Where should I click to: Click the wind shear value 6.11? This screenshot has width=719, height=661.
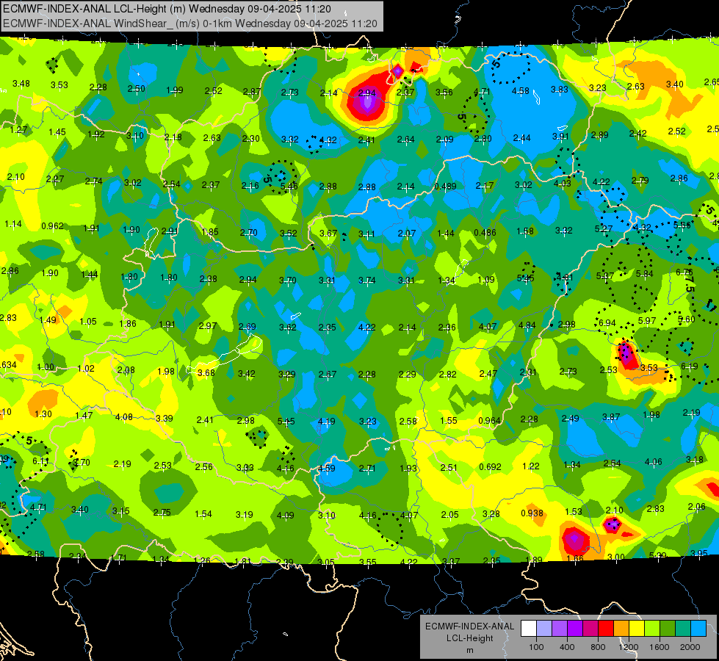coord(40,461)
